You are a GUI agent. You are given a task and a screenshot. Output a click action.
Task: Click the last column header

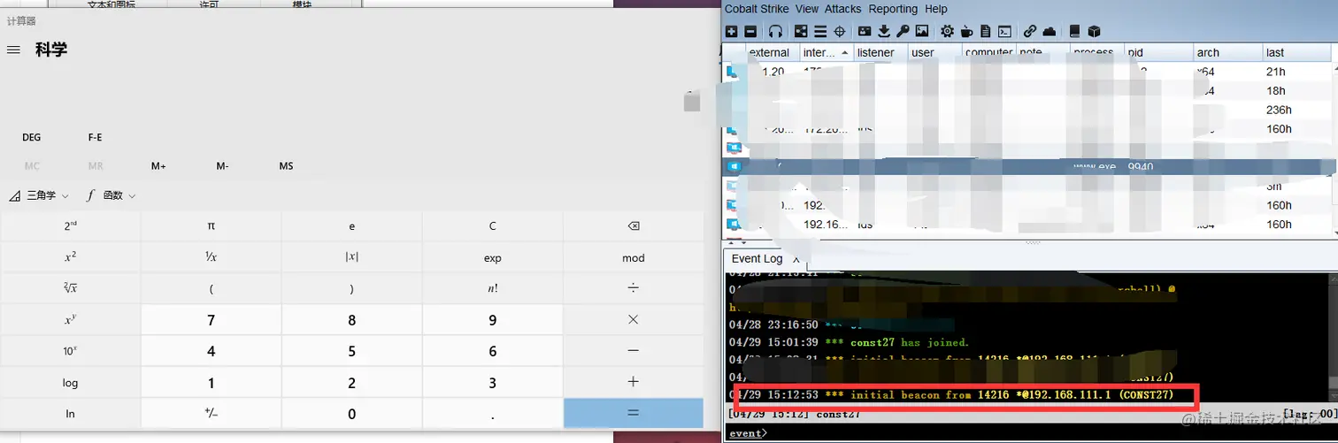click(x=1296, y=52)
